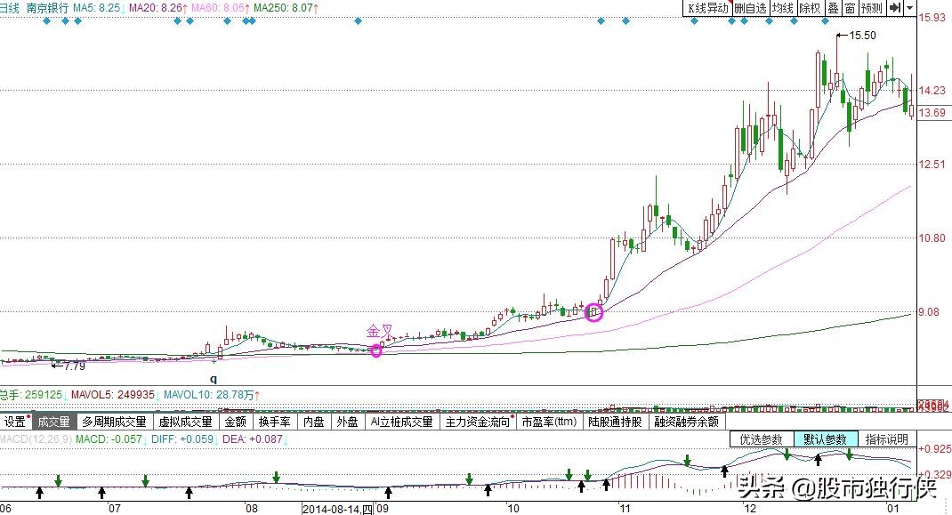Select 优选参数 for MACD
This screenshot has width=952, height=515.
pyautogui.click(x=762, y=439)
